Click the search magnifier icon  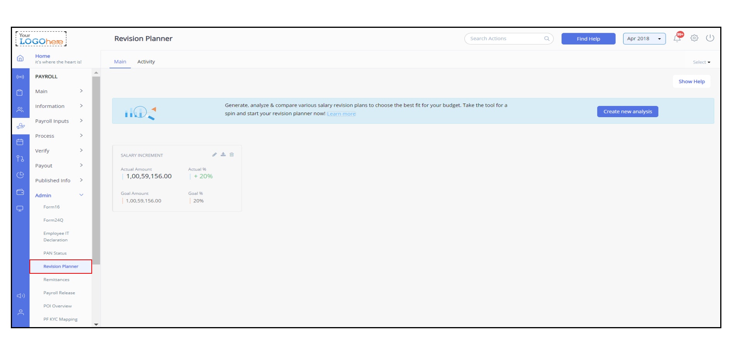(x=547, y=39)
